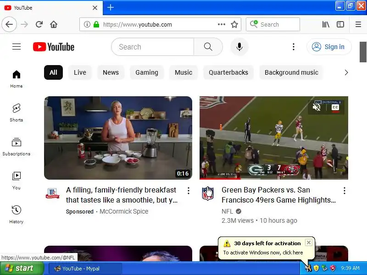Click the browser home icon
Screen dimensions: 367x275
coord(54,24)
